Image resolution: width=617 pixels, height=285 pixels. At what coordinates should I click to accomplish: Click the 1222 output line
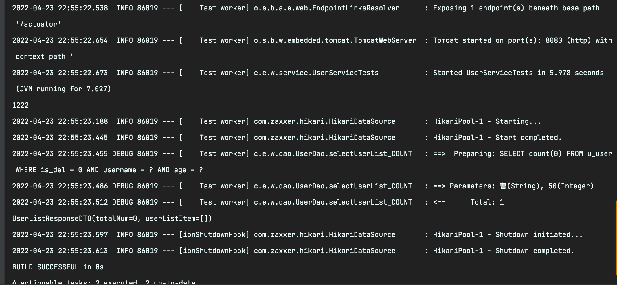[x=20, y=105]
